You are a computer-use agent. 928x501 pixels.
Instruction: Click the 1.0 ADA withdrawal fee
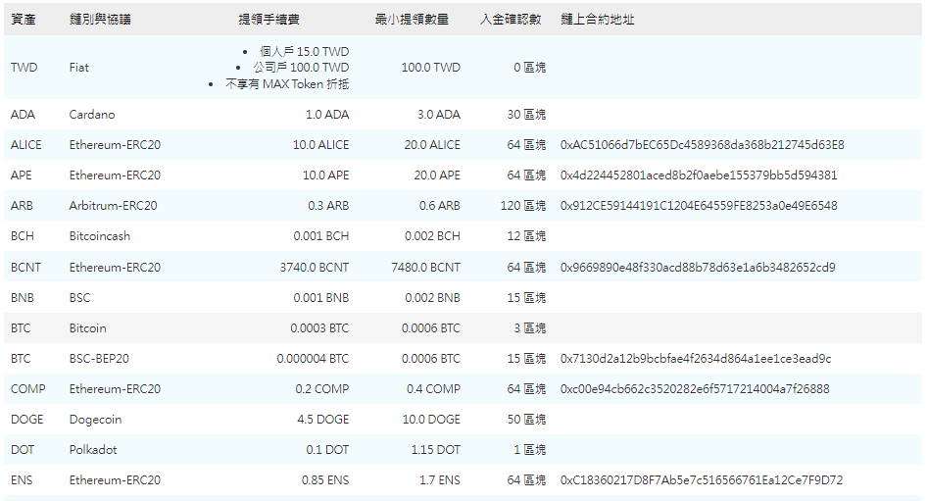[x=327, y=115]
